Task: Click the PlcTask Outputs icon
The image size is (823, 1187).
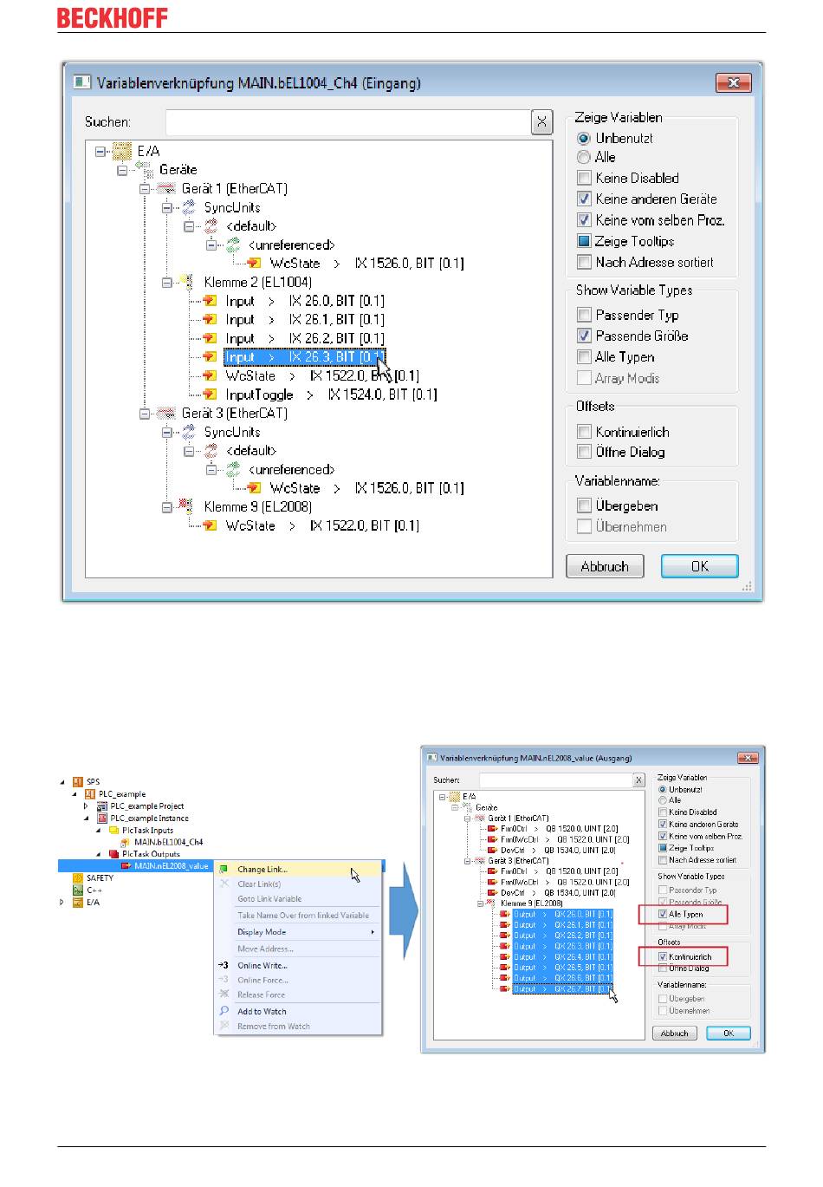Action: click(114, 854)
